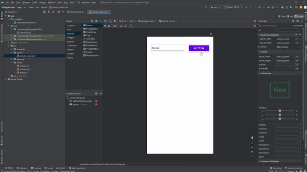
Task: Expand the drawable folder
Action: [x=12, y=49]
